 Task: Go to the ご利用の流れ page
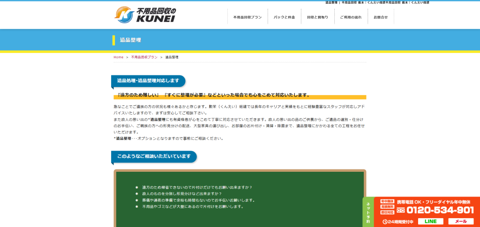[351, 17]
